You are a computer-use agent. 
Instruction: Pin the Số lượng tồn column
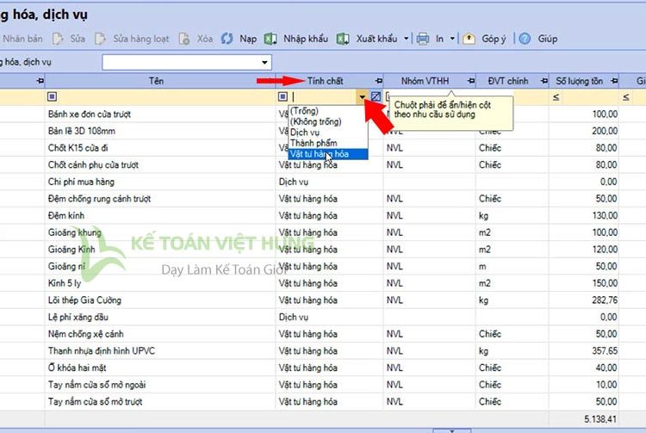614,81
